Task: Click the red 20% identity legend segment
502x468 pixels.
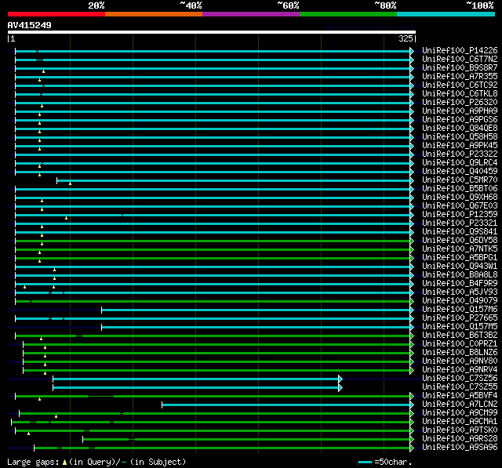Action: pyautogui.click(x=56, y=14)
